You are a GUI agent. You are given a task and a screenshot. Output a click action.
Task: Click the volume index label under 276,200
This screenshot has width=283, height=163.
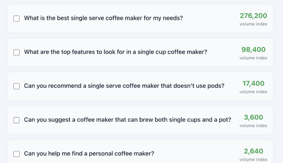(x=253, y=24)
